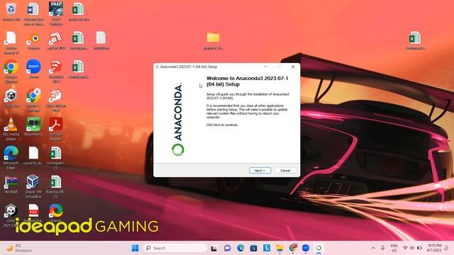Open Task View from the taskbar
The width and height of the screenshot is (454, 255).
214,248
